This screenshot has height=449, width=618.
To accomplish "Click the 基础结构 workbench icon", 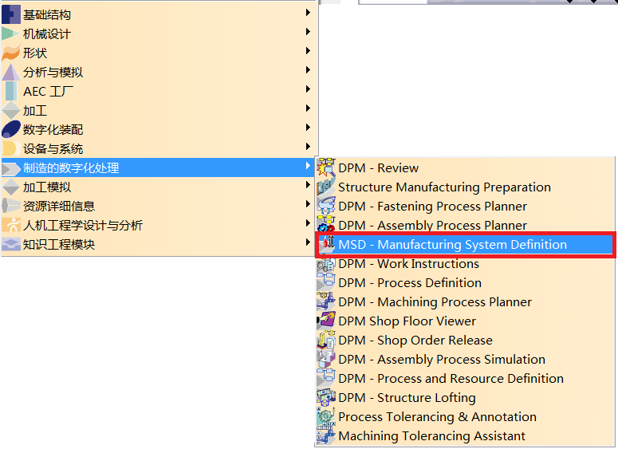I will 10,14.
